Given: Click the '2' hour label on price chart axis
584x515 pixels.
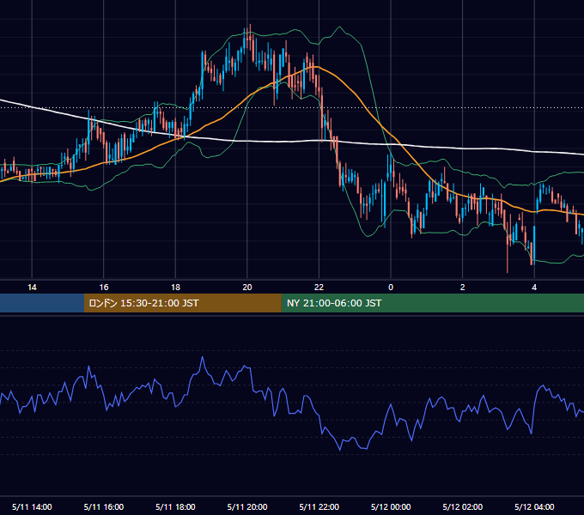Looking at the screenshot, I should click(x=463, y=288).
